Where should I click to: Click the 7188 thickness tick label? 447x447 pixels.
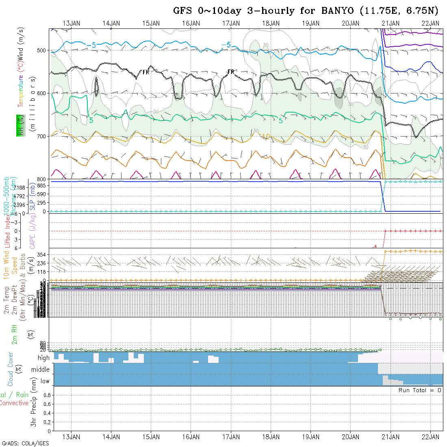click(20, 188)
